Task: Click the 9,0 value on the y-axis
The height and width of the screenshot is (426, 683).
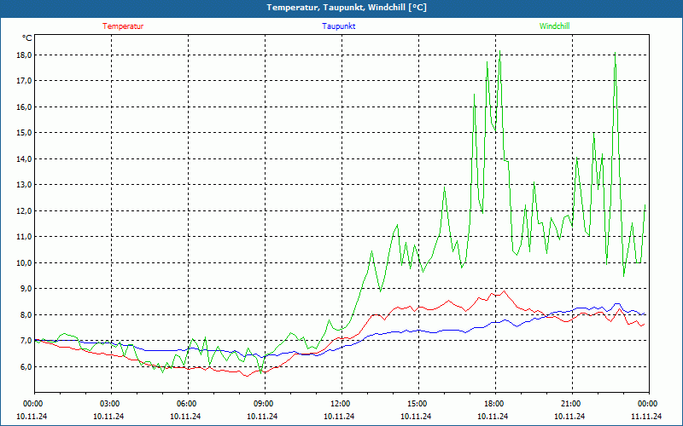Action: (25, 289)
